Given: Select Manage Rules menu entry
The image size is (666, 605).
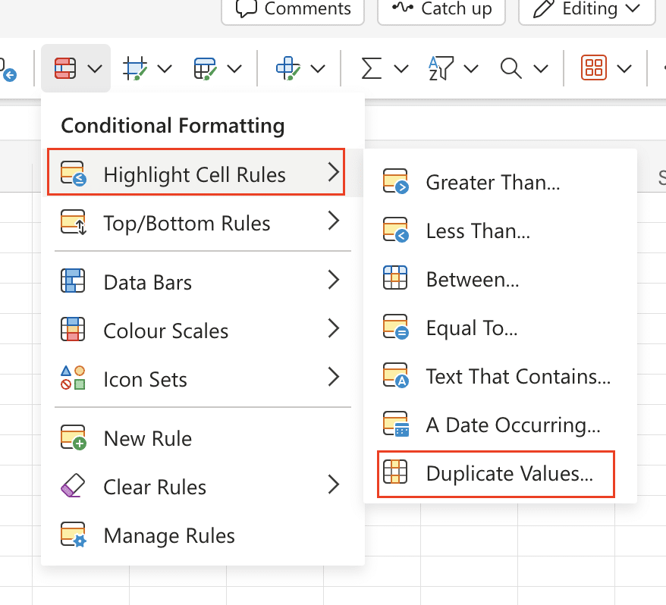Looking at the screenshot, I should coord(203,534).
